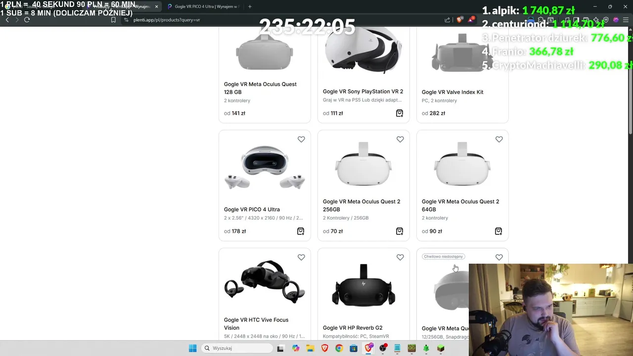Open File Explorer from taskbar
The height and width of the screenshot is (356, 633).
tap(310, 348)
